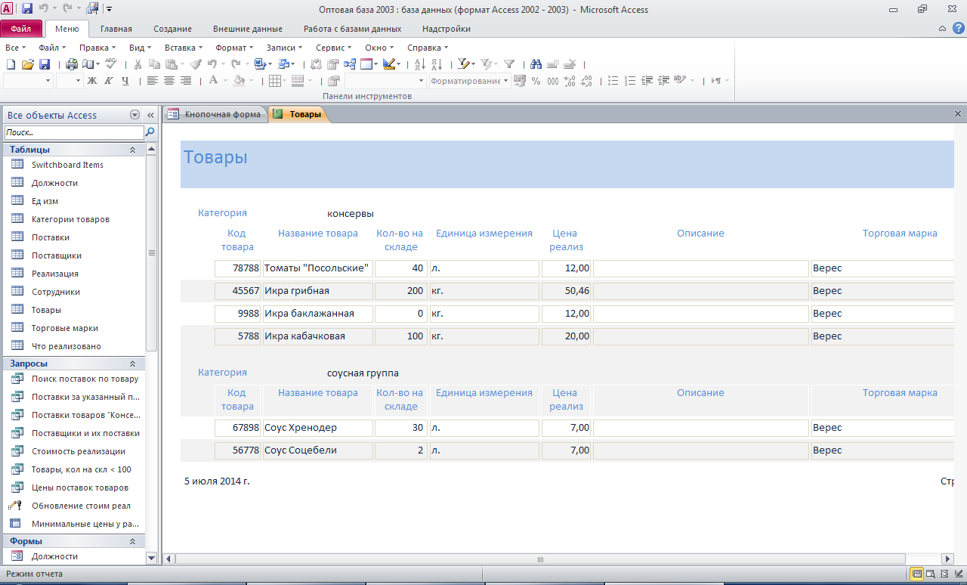Open the Записи menu
This screenshot has width=967, height=585.
point(284,48)
